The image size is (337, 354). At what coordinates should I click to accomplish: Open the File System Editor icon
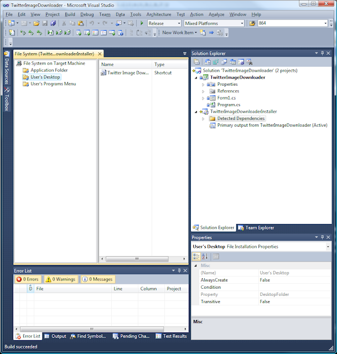(x=208, y=62)
